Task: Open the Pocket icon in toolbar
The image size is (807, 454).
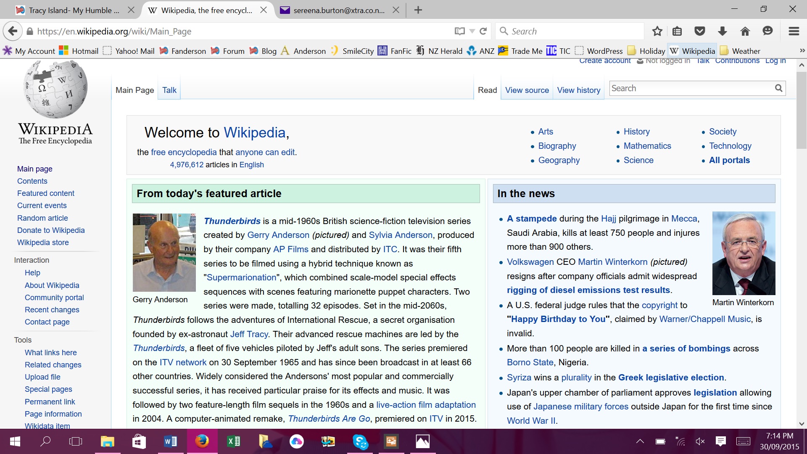Action: click(x=700, y=31)
